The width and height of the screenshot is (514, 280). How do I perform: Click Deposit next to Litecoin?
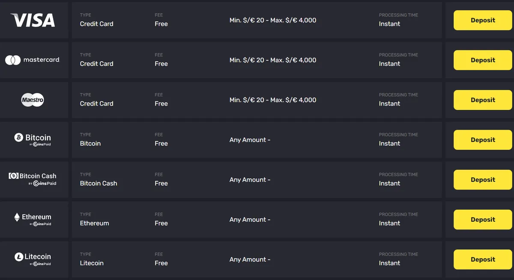tap(482, 259)
